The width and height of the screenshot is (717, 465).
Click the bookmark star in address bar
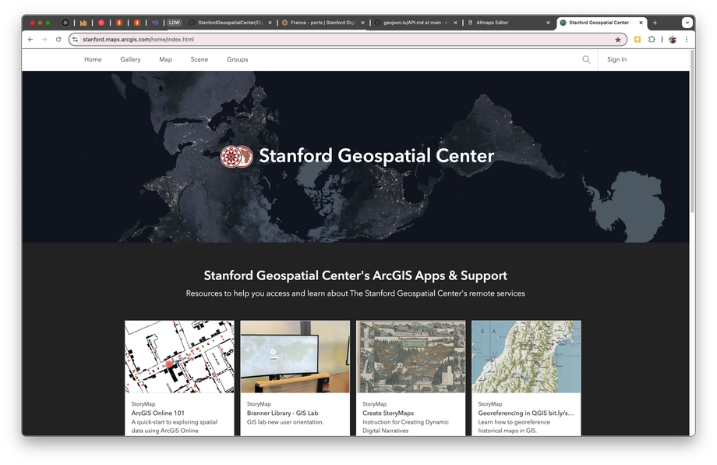click(618, 39)
